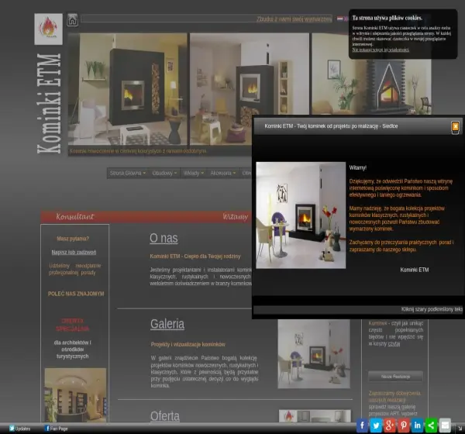
Task: Click the cookie notice dismiss link
Action: point(381,50)
